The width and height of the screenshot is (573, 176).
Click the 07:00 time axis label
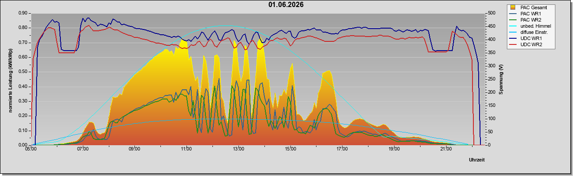pyautogui.click(x=82, y=149)
